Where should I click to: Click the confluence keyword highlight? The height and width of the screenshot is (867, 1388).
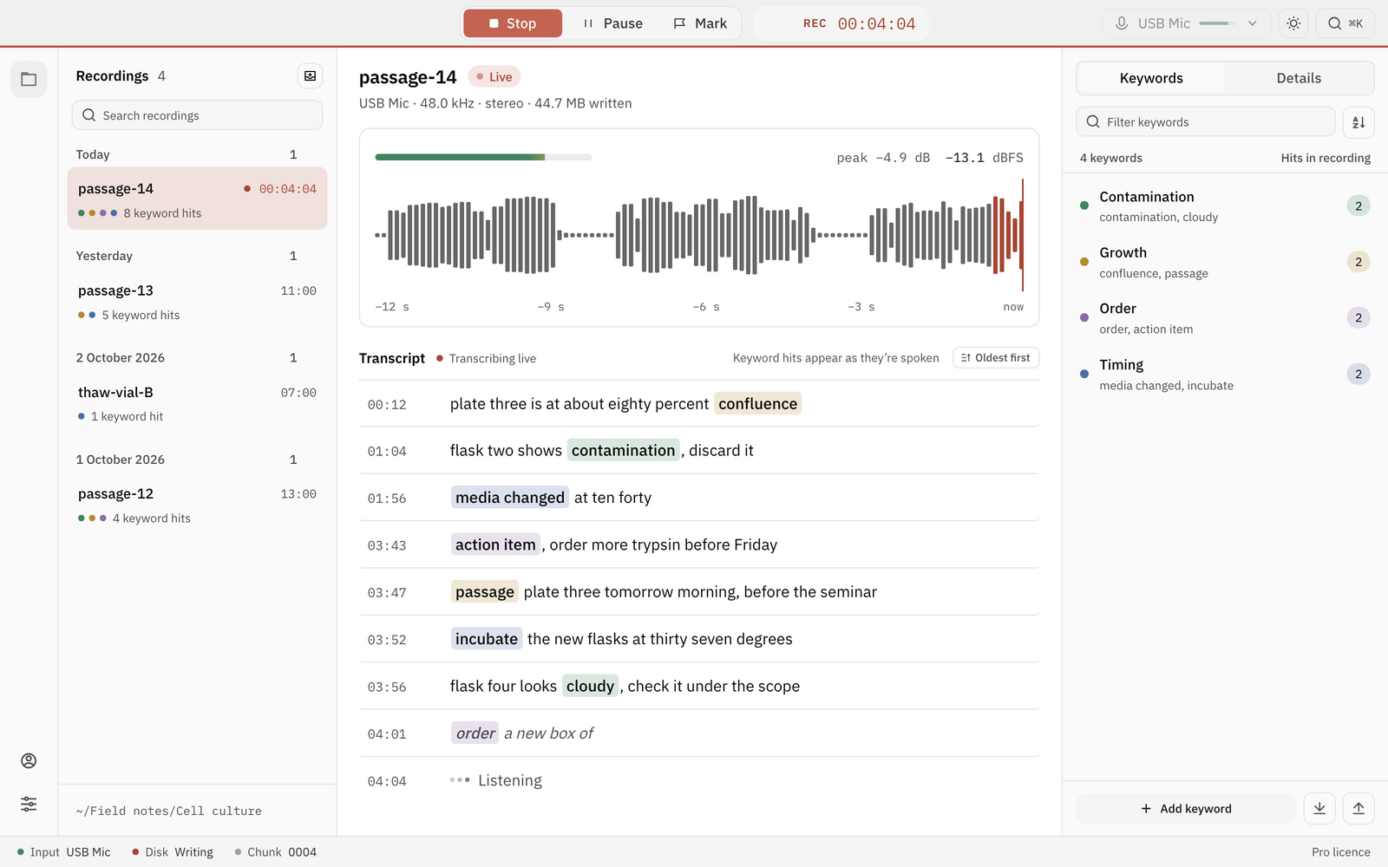pyautogui.click(x=757, y=404)
